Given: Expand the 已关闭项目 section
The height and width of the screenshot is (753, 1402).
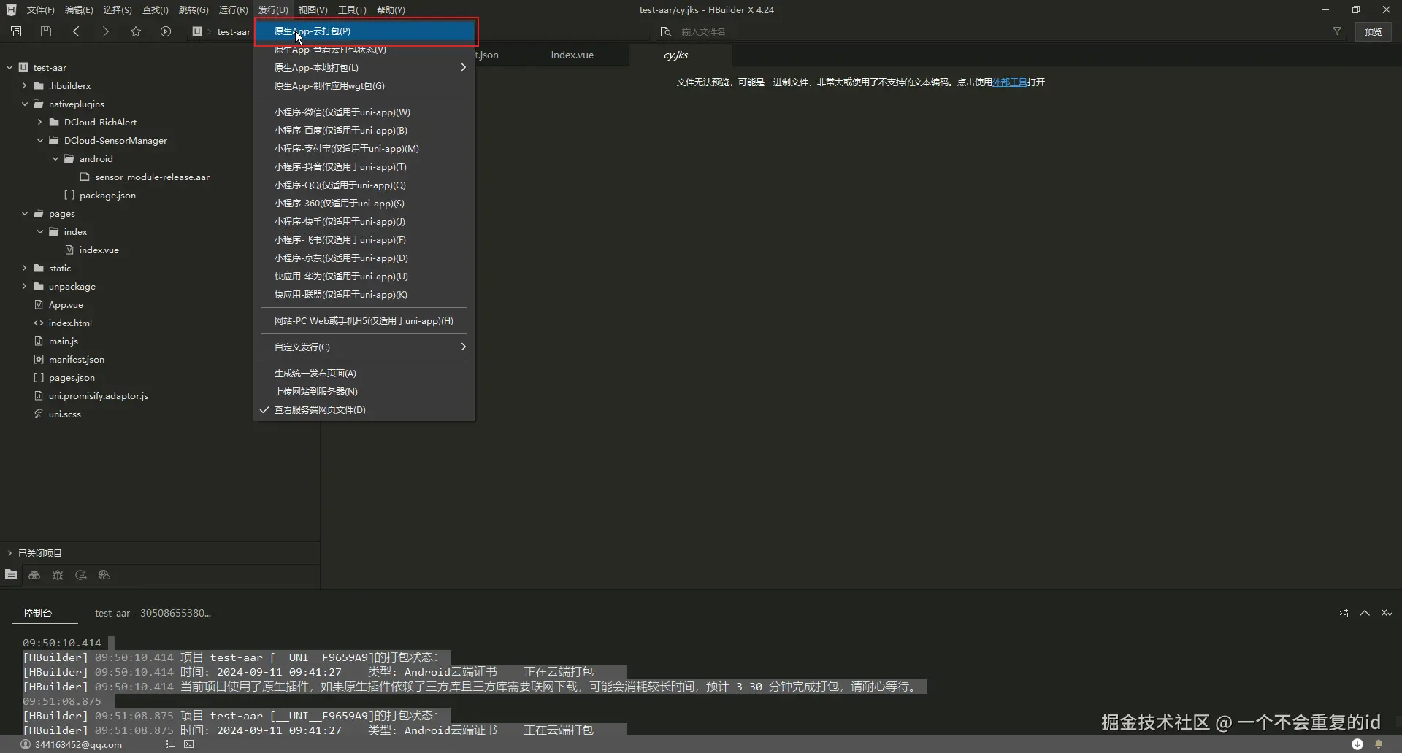Looking at the screenshot, I should pos(9,553).
